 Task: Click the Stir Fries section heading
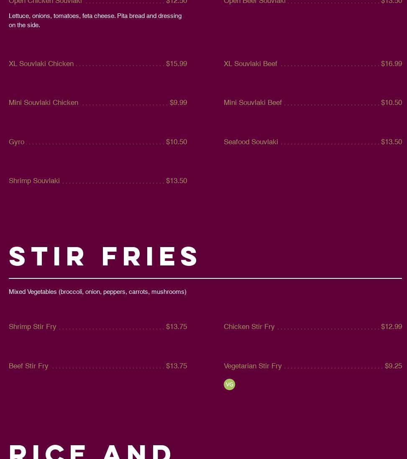click(x=104, y=256)
